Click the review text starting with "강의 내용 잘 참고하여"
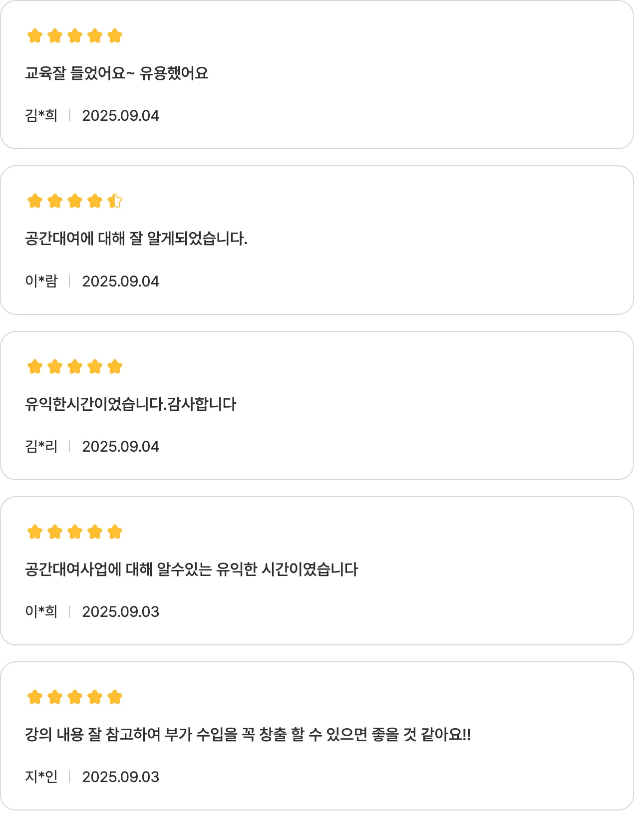The image size is (634, 835). tap(248, 734)
